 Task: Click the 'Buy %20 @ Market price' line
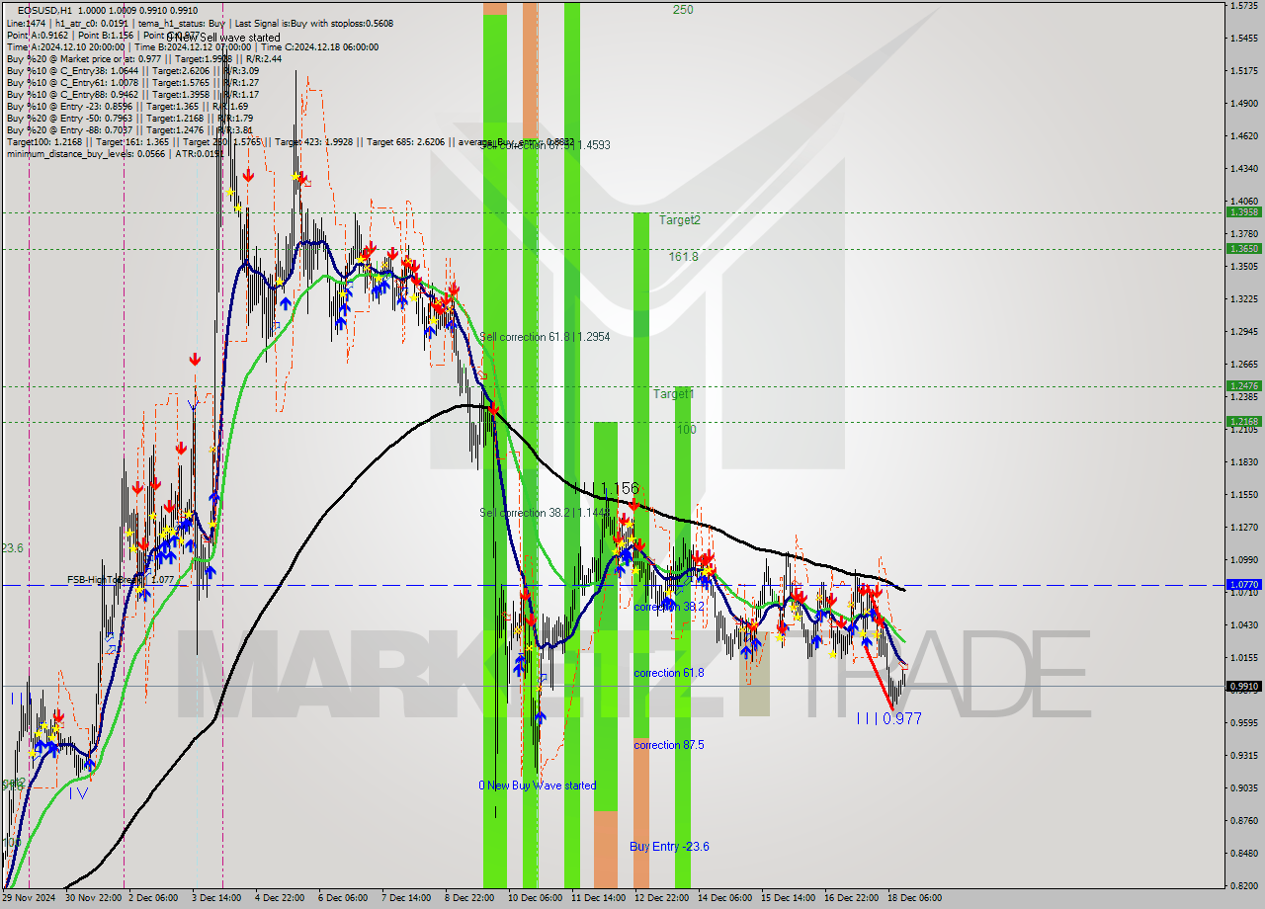click(143, 58)
